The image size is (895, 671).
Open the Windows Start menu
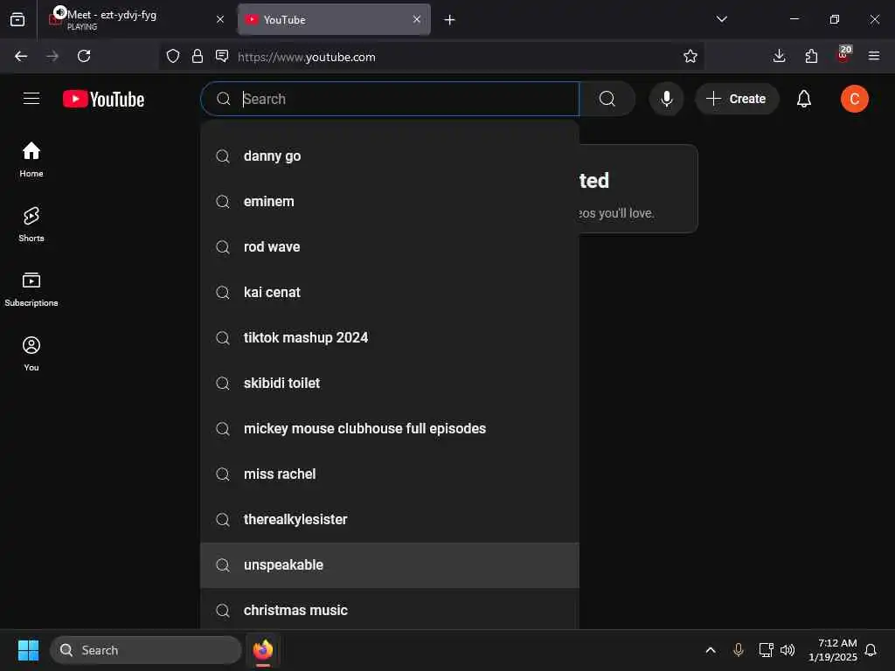click(28, 650)
